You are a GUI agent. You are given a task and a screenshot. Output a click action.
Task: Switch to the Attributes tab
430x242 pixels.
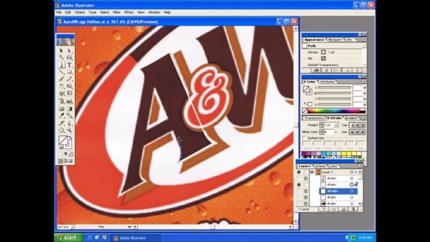click(327, 81)
